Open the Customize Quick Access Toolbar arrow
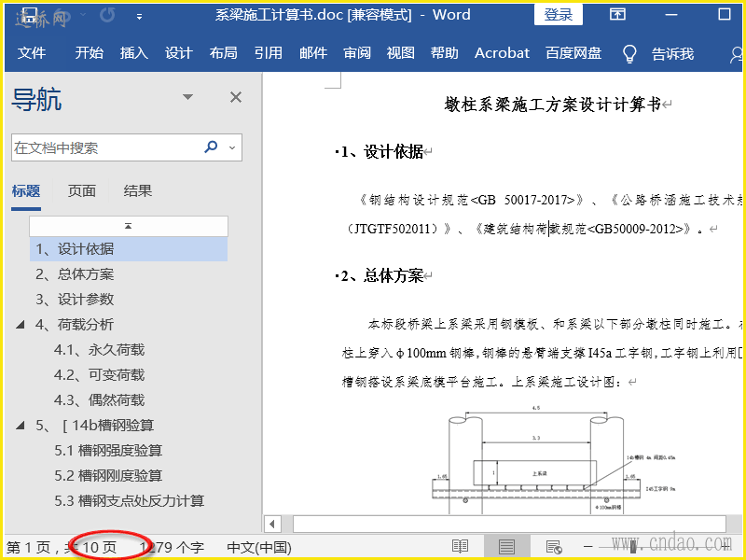This screenshot has width=746, height=560. click(139, 16)
